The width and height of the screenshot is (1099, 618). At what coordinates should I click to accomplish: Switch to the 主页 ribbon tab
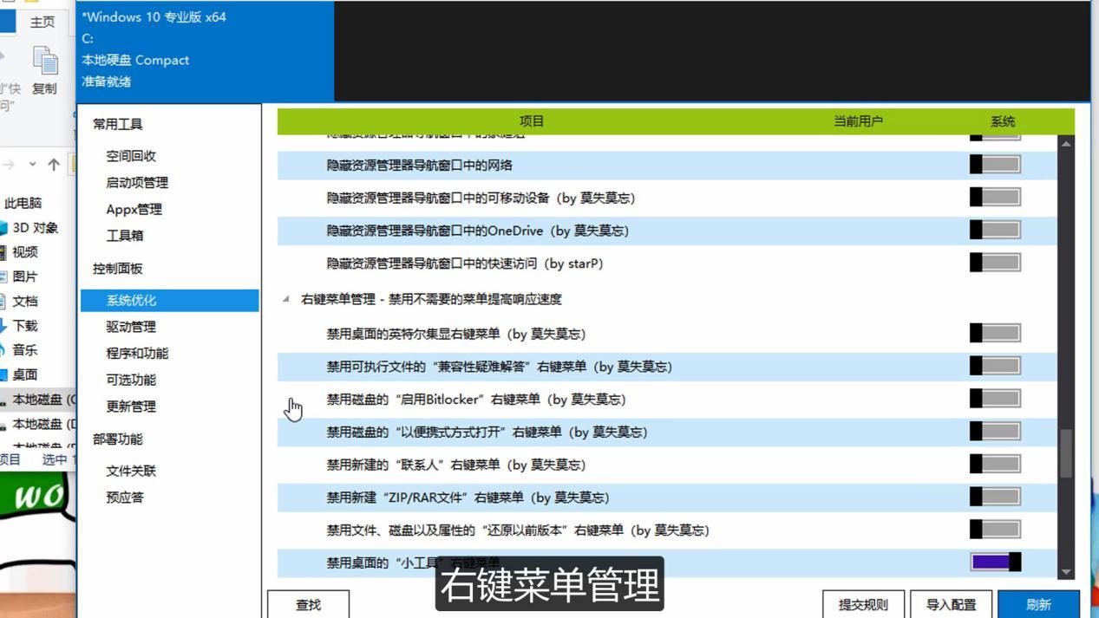(x=43, y=22)
